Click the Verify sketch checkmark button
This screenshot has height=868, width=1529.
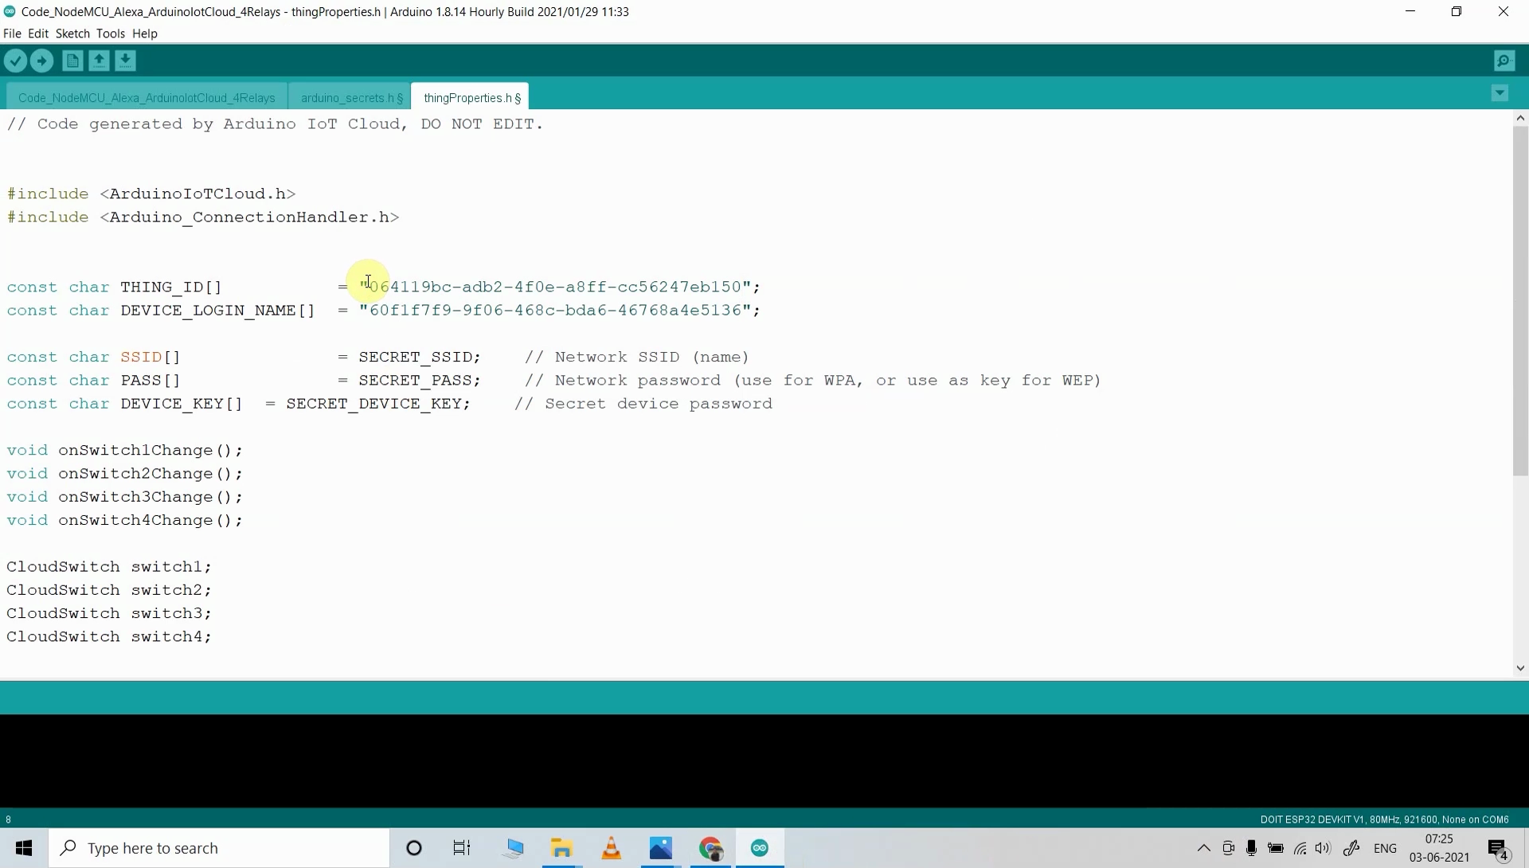tap(15, 61)
